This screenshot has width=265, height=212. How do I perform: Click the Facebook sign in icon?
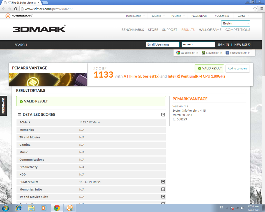pyautogui.click(x=227, y=53)
